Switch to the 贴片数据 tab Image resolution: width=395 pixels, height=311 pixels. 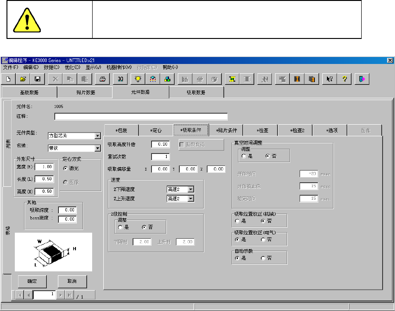tap(86, 92)
